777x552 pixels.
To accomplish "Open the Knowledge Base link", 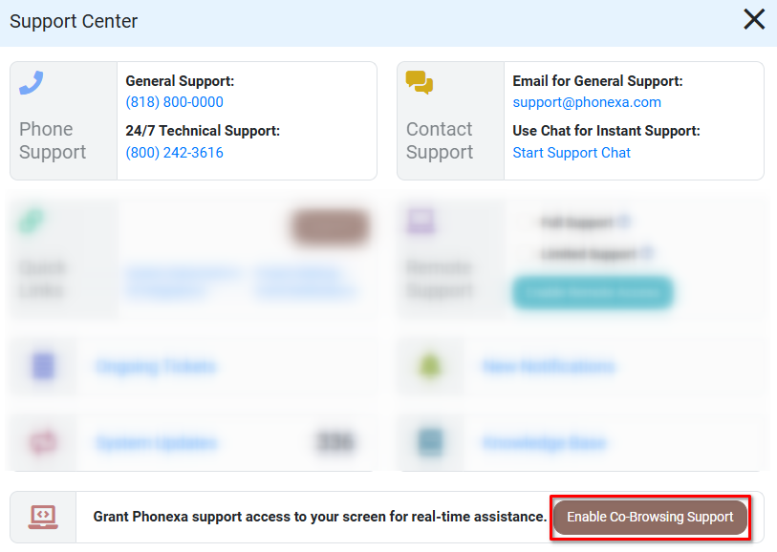I will [544, 443].
